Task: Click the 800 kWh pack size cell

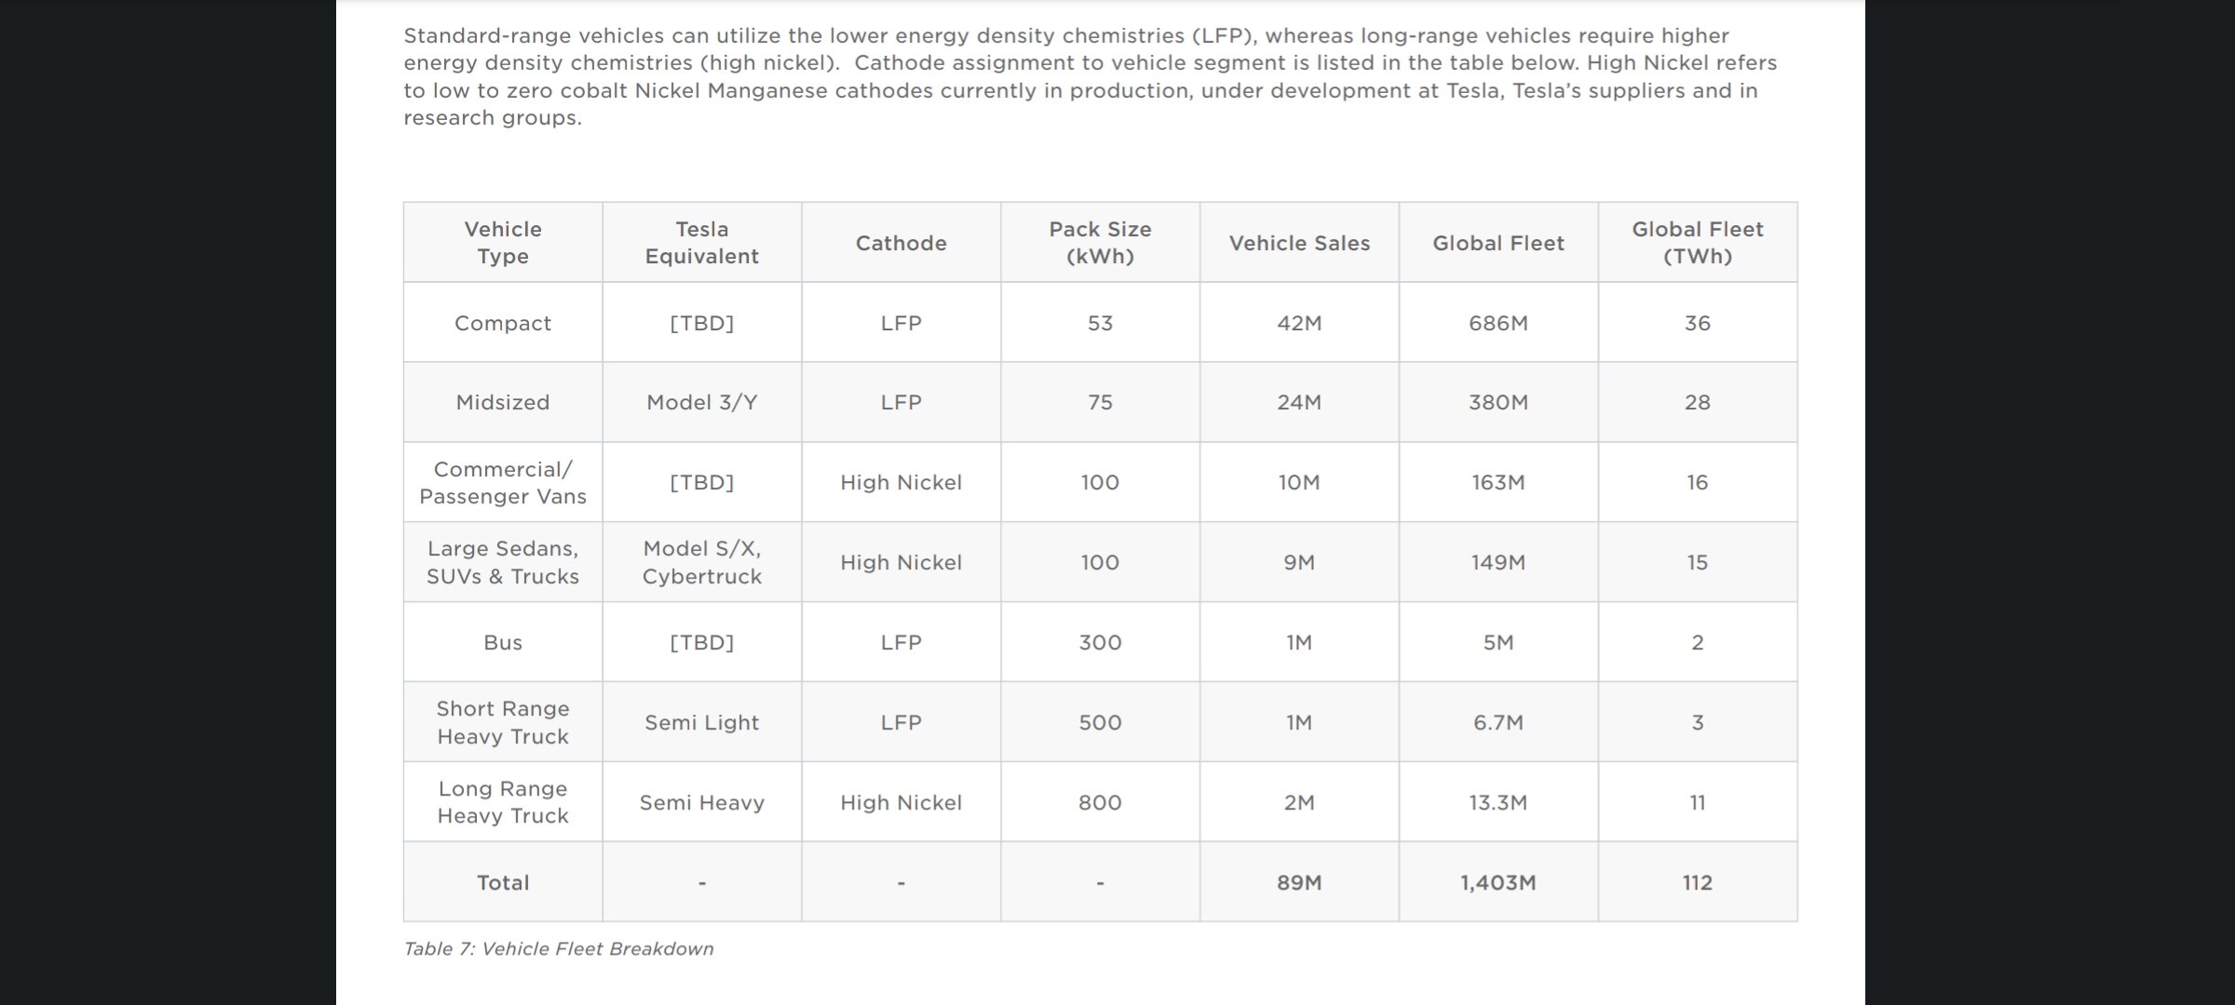Action: (1100, 803)
